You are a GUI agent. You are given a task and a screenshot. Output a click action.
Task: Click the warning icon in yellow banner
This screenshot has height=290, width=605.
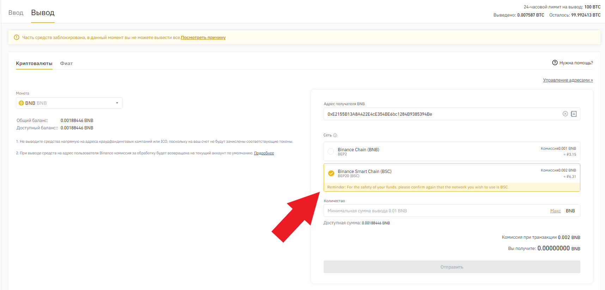[x=17, y=37]
